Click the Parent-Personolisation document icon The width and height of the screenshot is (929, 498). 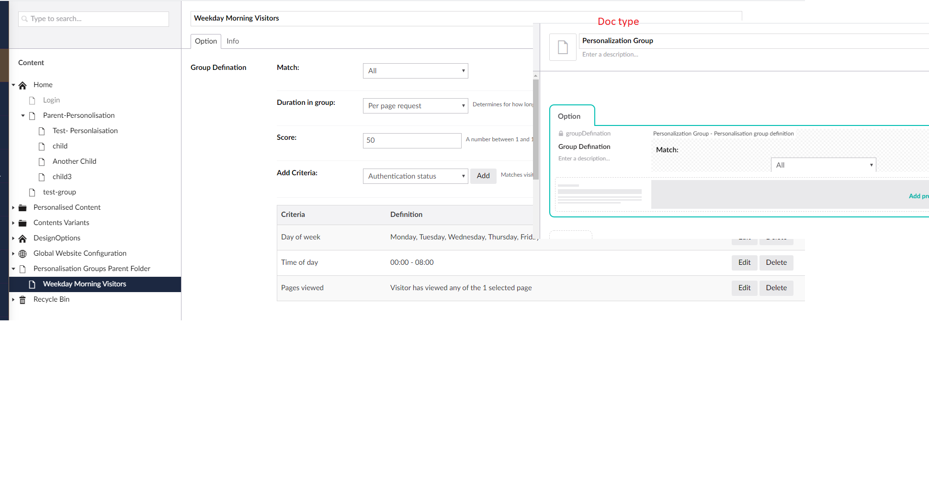click(x=32, y=116)
